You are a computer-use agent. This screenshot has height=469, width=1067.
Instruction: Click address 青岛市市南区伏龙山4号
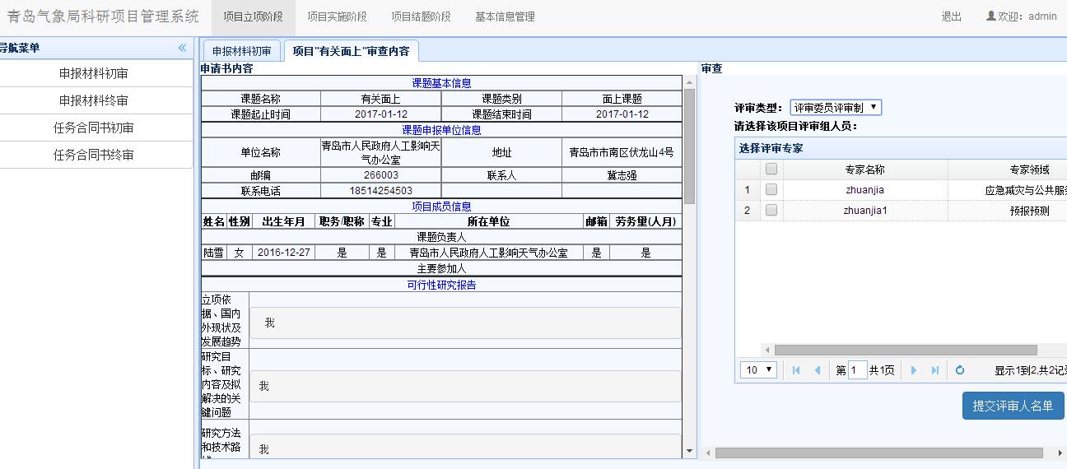622,152
